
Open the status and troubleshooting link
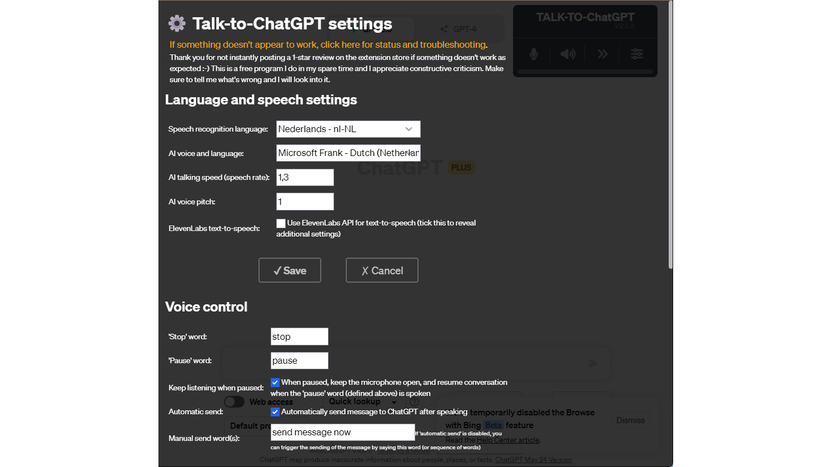(x=329, y=44)
